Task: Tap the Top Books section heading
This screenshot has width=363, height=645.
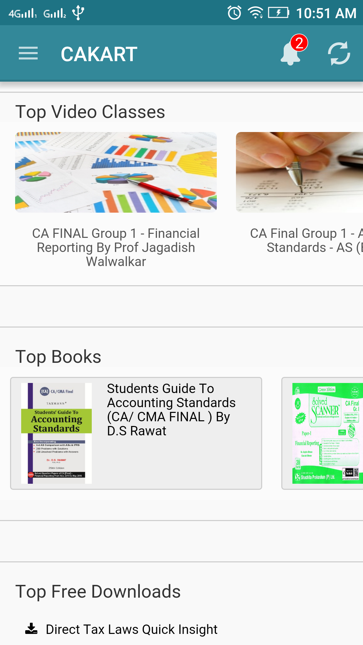Action: (58, 357)
